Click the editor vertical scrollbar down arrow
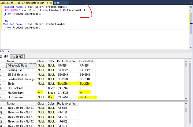This screenshot has width=193, height=127. tap(191, 48)
